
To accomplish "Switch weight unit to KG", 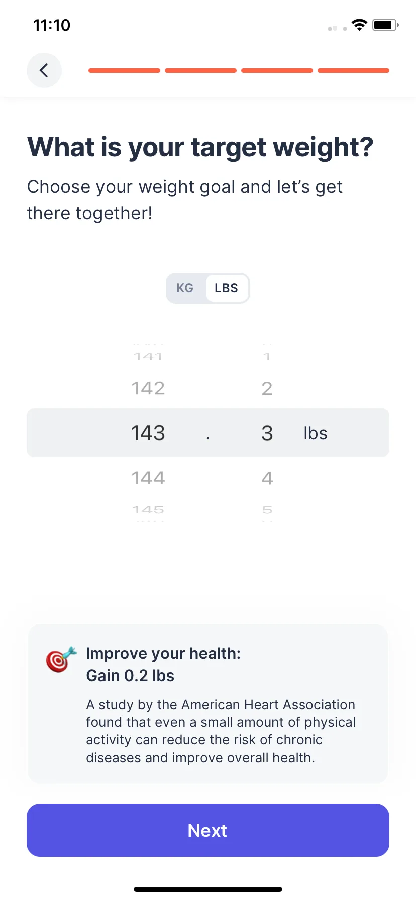I will tap(185, 288).
